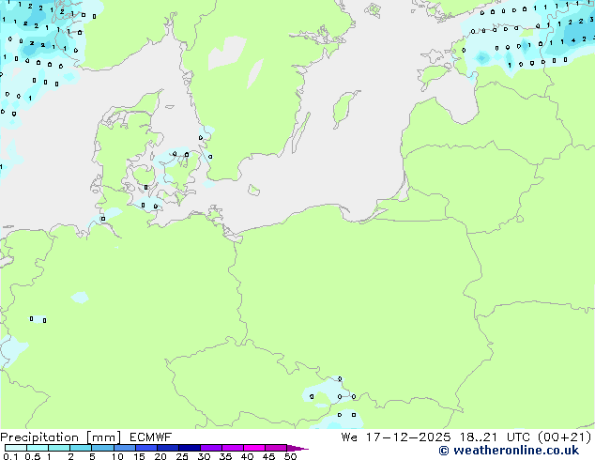Click the '[mm]' unit label
The image size is (595, 460).
pos(103,437)
